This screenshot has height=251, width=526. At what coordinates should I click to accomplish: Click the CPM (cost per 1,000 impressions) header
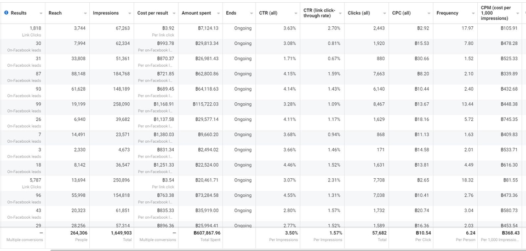(x=496, y=13)
